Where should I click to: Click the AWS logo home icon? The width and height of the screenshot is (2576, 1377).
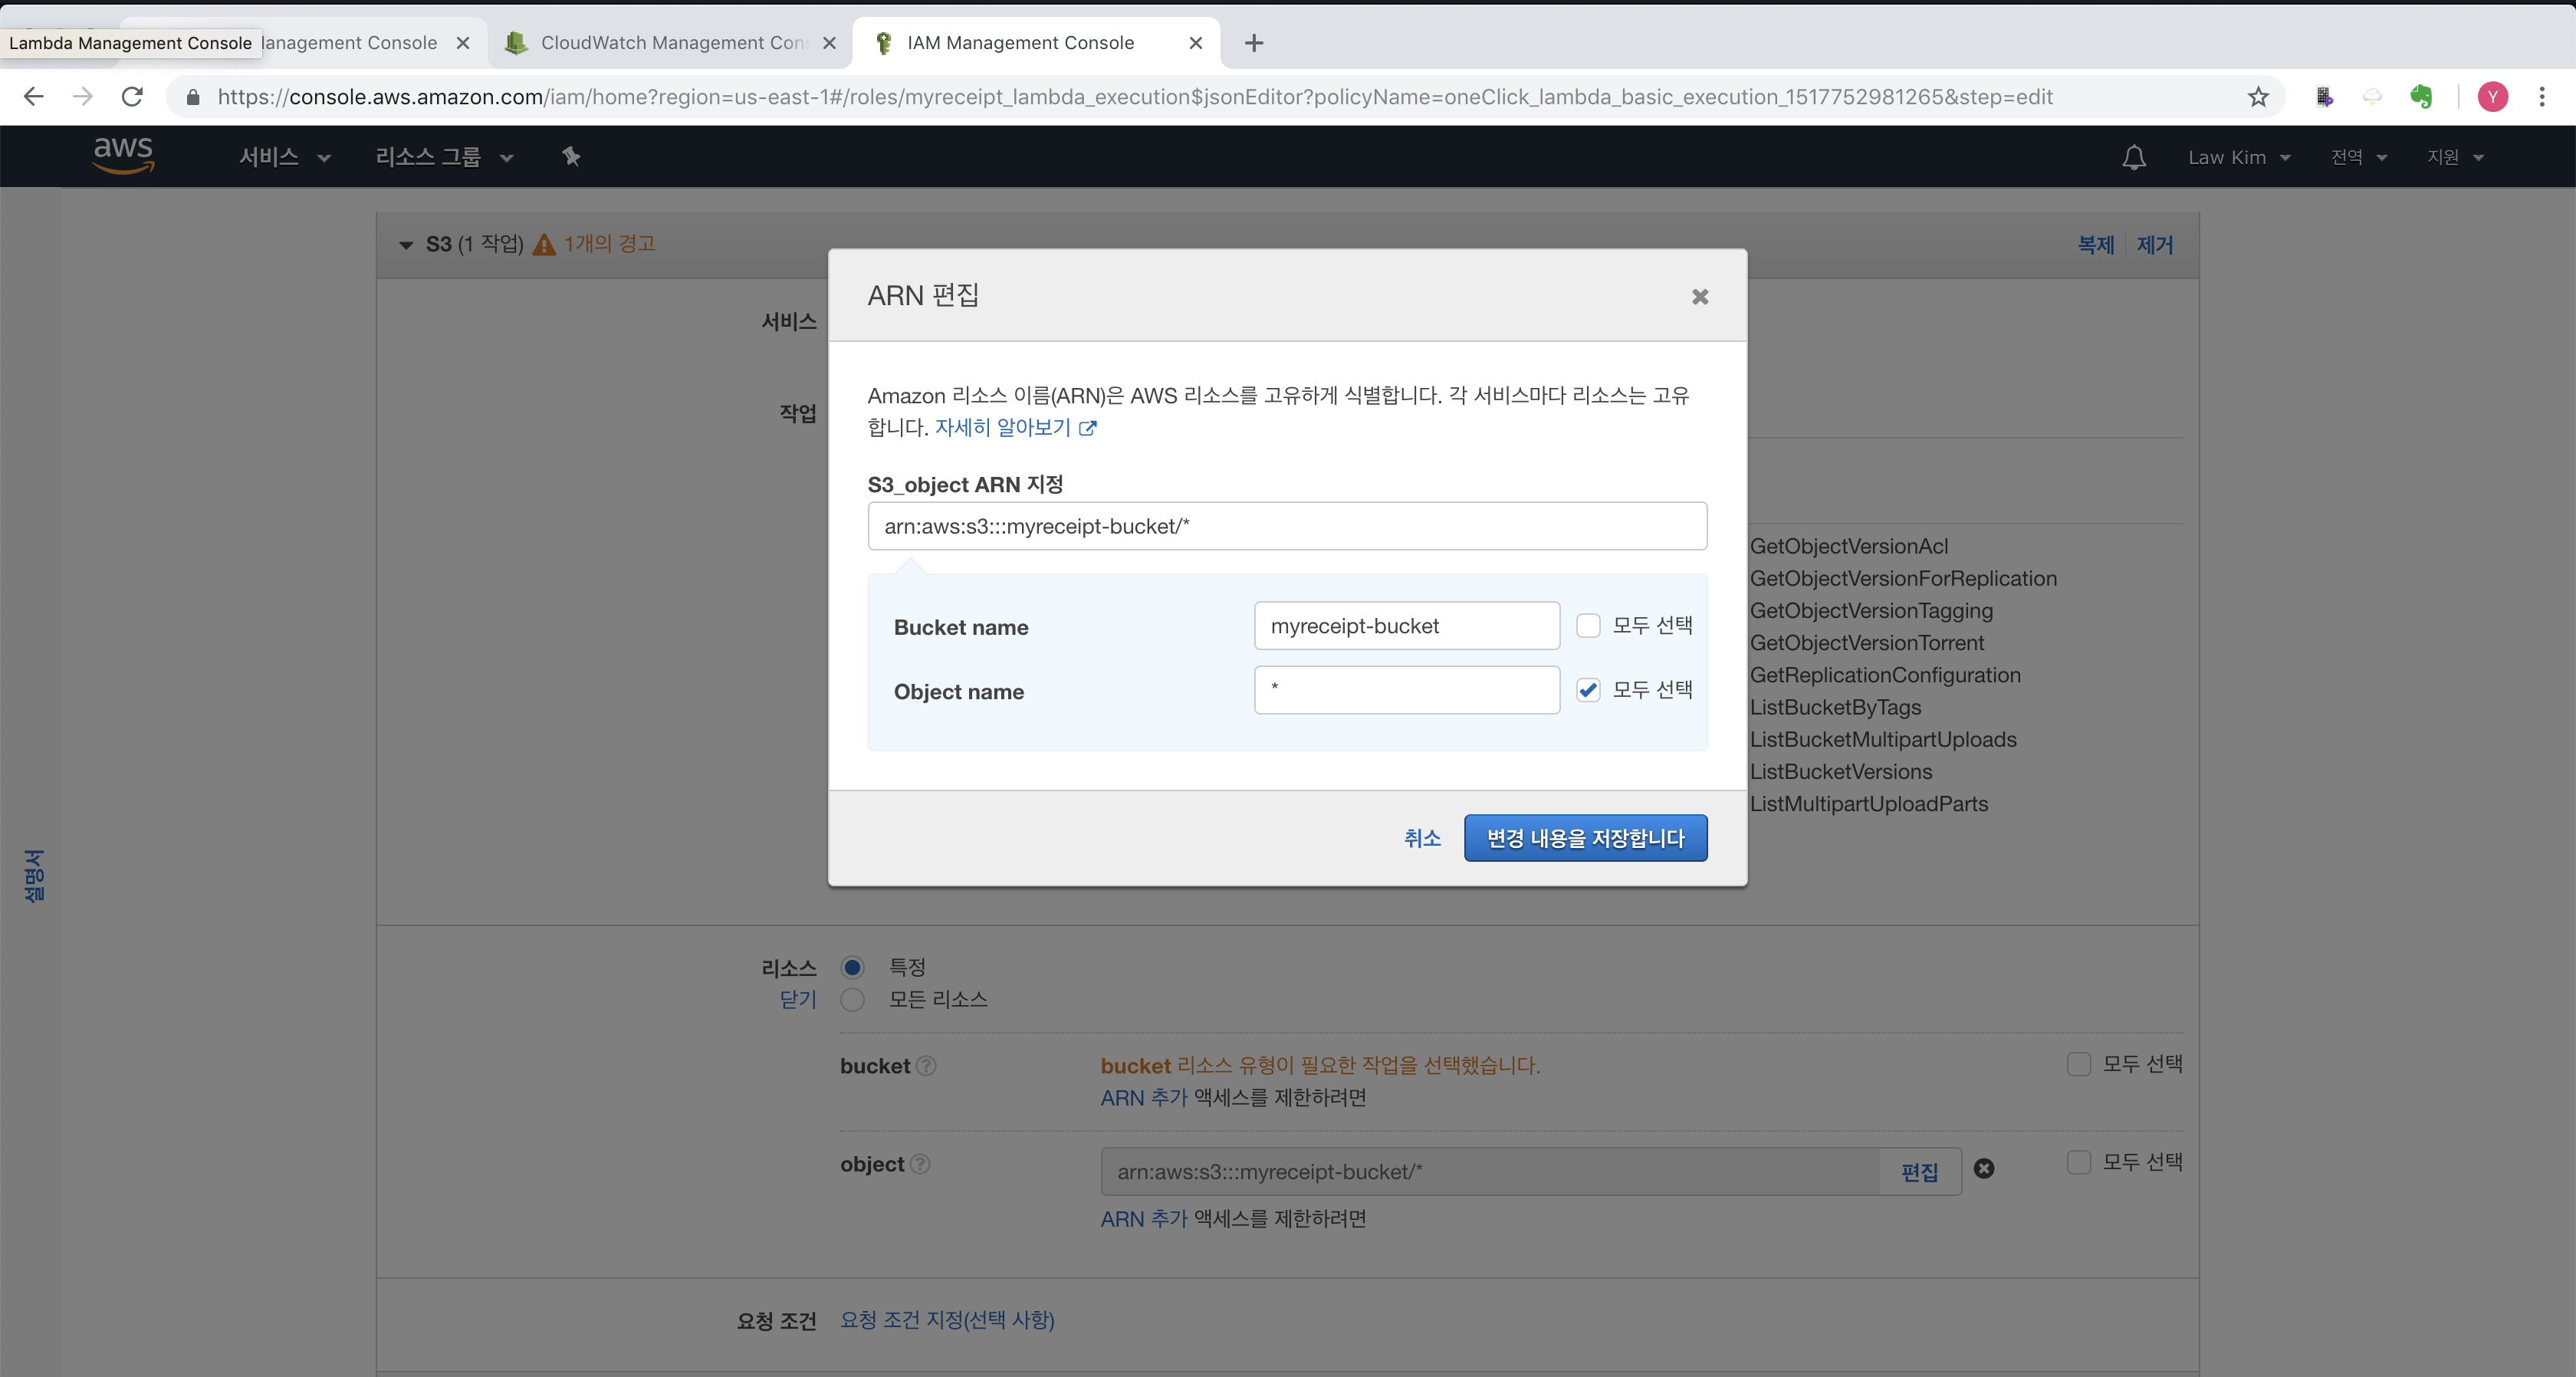tap(123, 155)
